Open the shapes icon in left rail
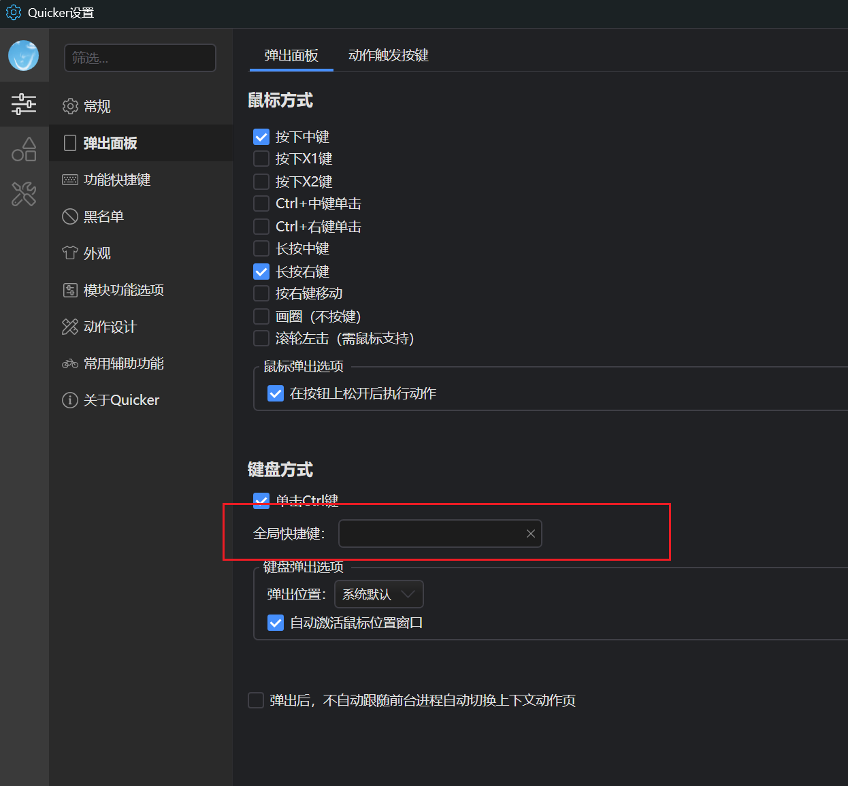Screen dimensions: 848x786 click(24, 149)
